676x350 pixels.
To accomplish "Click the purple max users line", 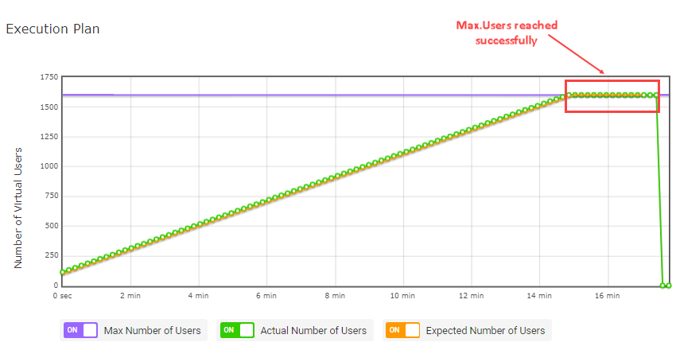I will pyautogui.click(x=318, y=95).
